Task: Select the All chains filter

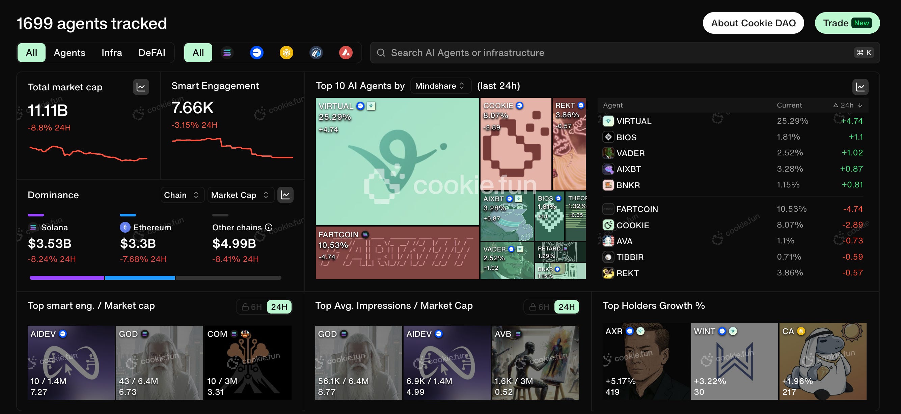Action: 198,53
